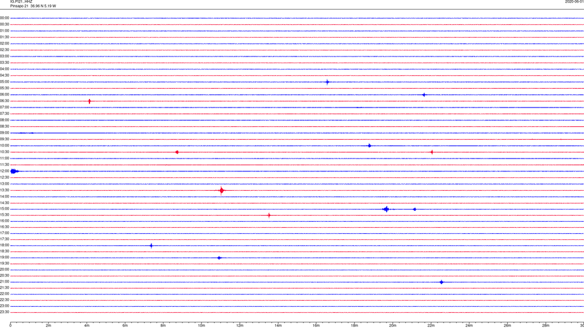Click the 19:00 time label
This screenshot has width=584, height=328.
point(4,258)
